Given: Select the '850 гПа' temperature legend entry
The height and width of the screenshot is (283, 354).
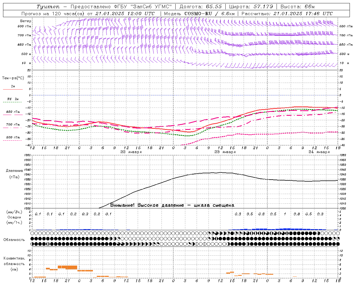Looking at the screenshot, I should (13, 112).
